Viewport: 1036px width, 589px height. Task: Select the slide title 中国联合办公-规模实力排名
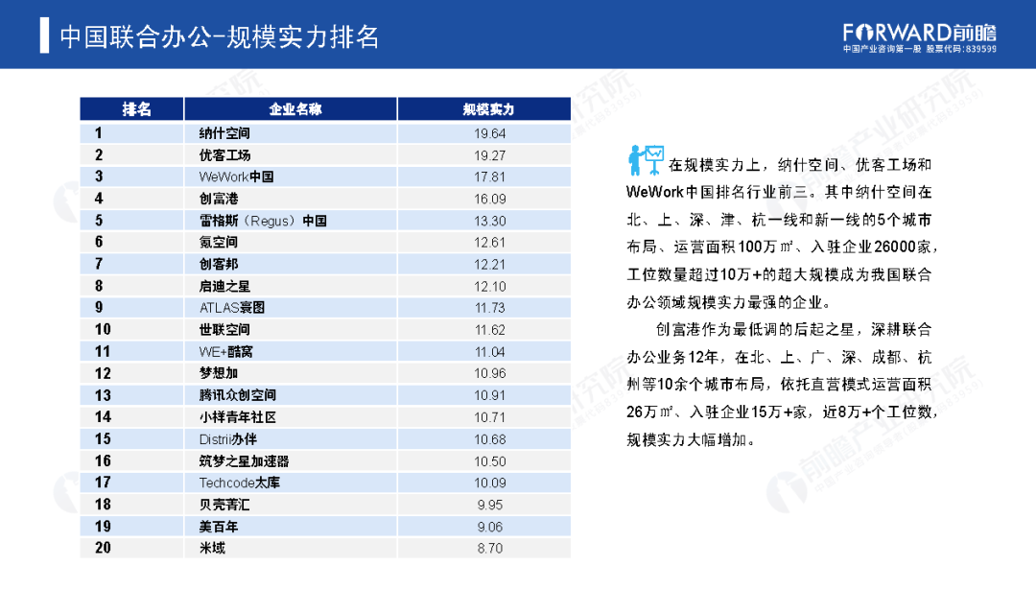coord(220,36)
